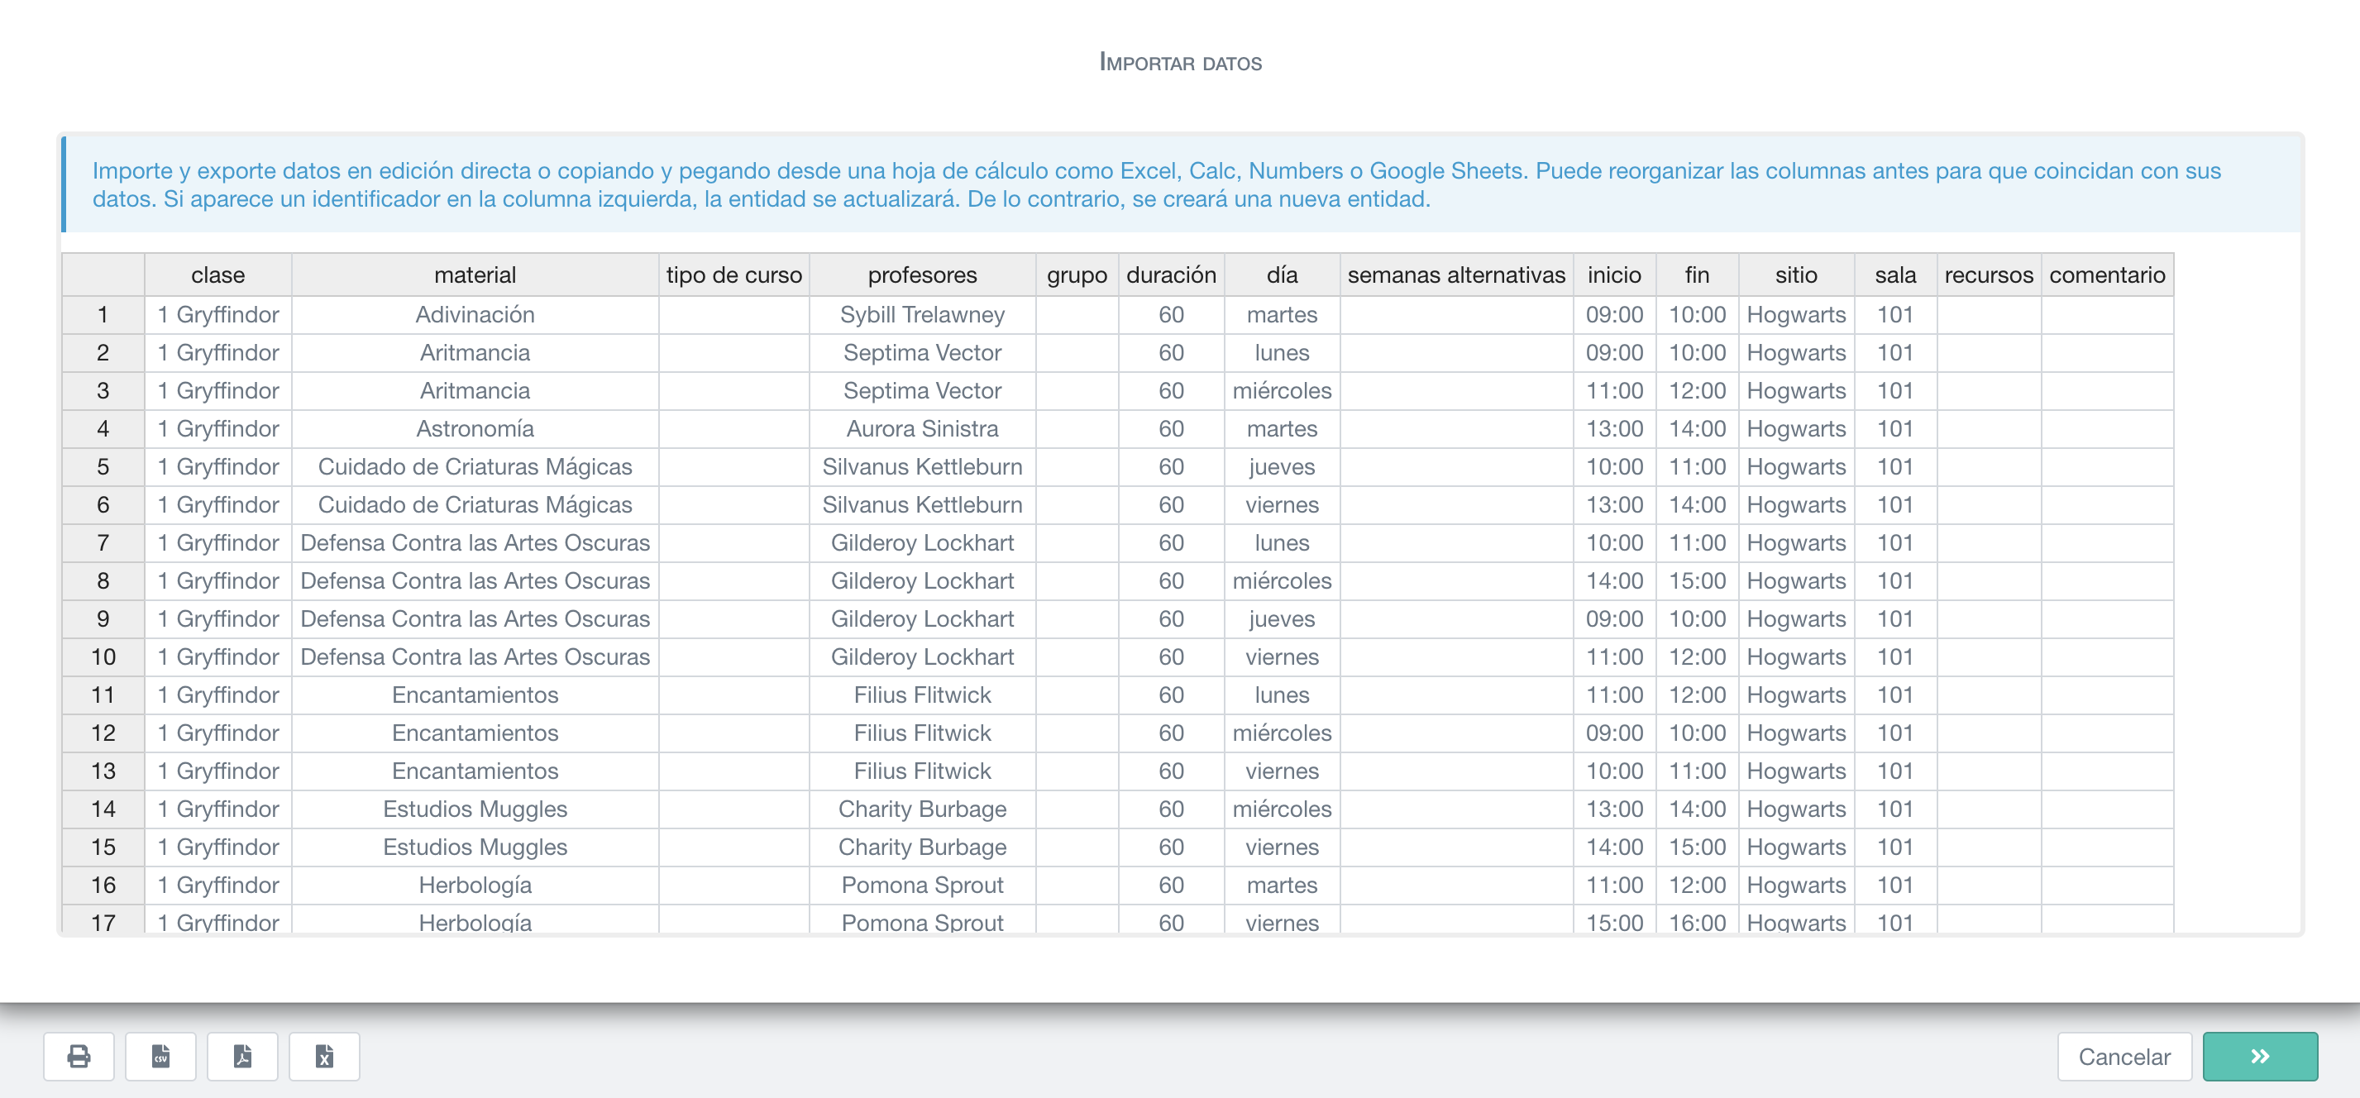
Task: Click the Adivinación cell in row 1
Action: [x=475, y=314]
